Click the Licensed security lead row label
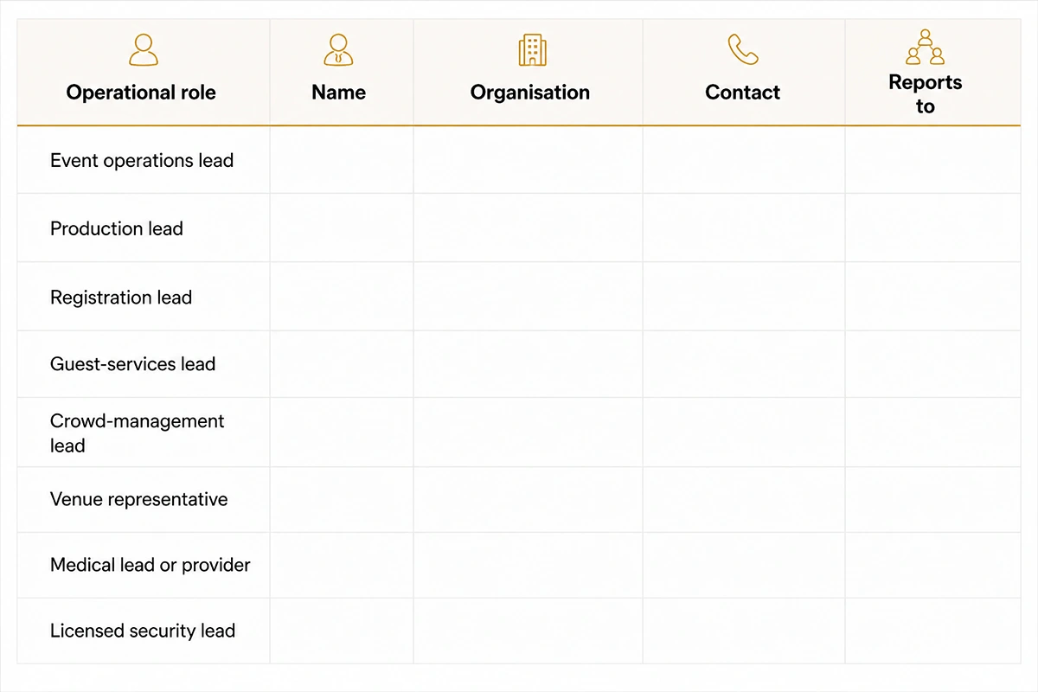The width and height of the screenshot is (1038, 692). pos(143,631)
